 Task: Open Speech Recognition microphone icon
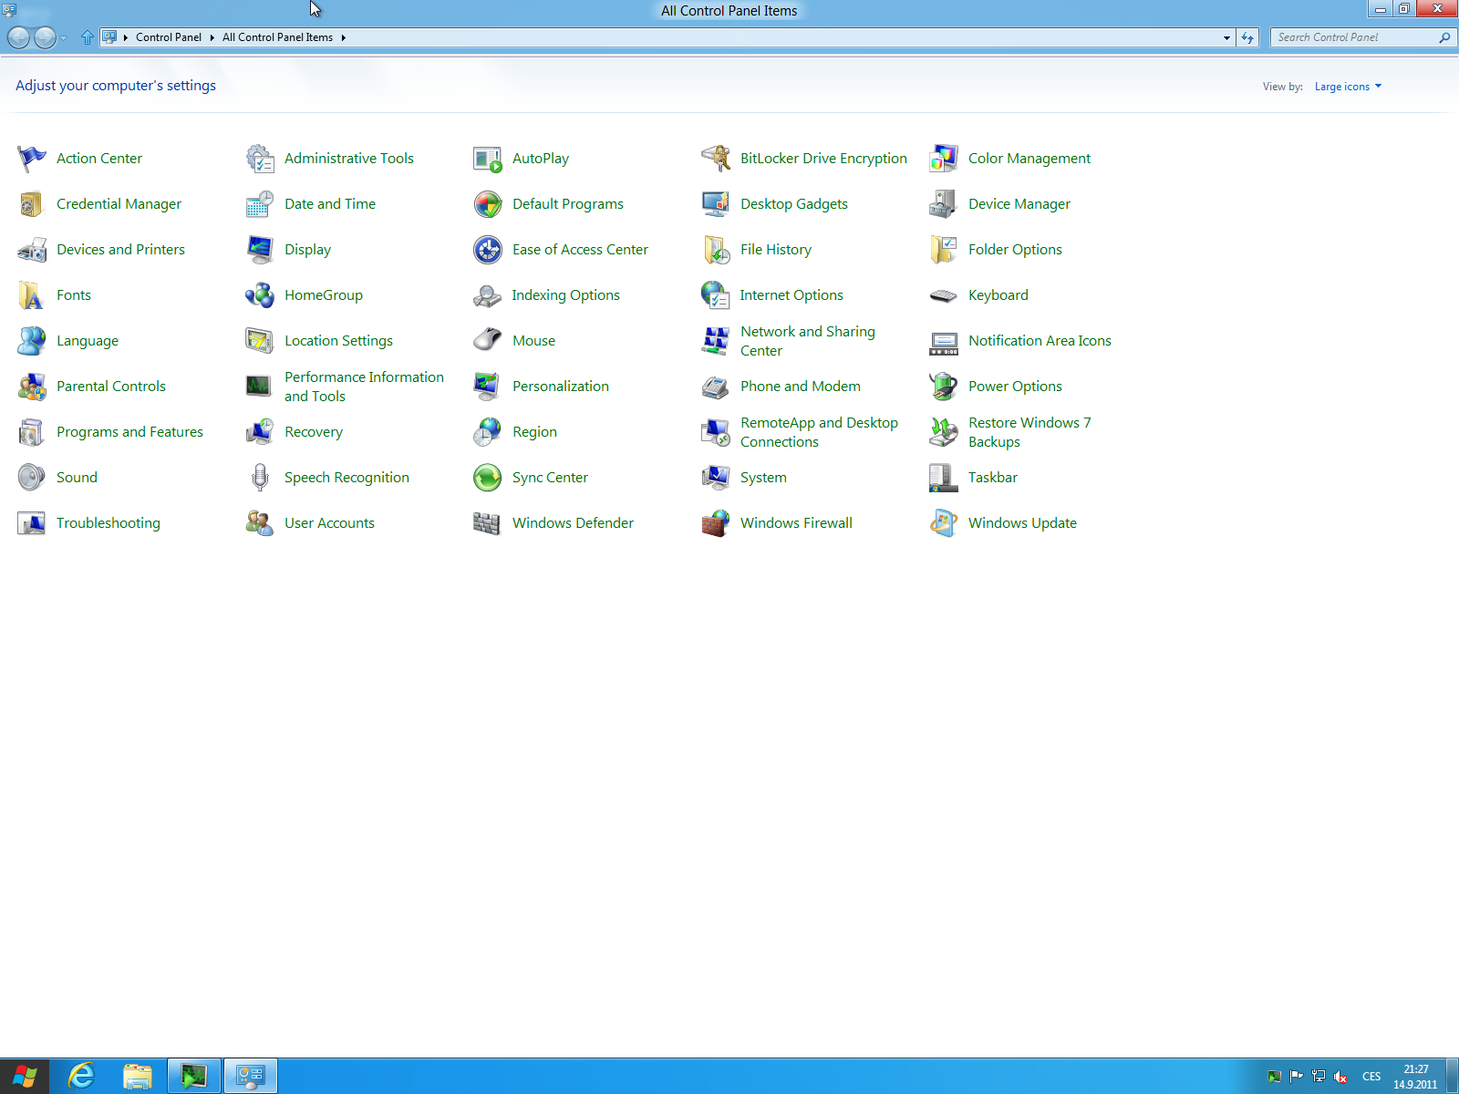tap(260, 478)
